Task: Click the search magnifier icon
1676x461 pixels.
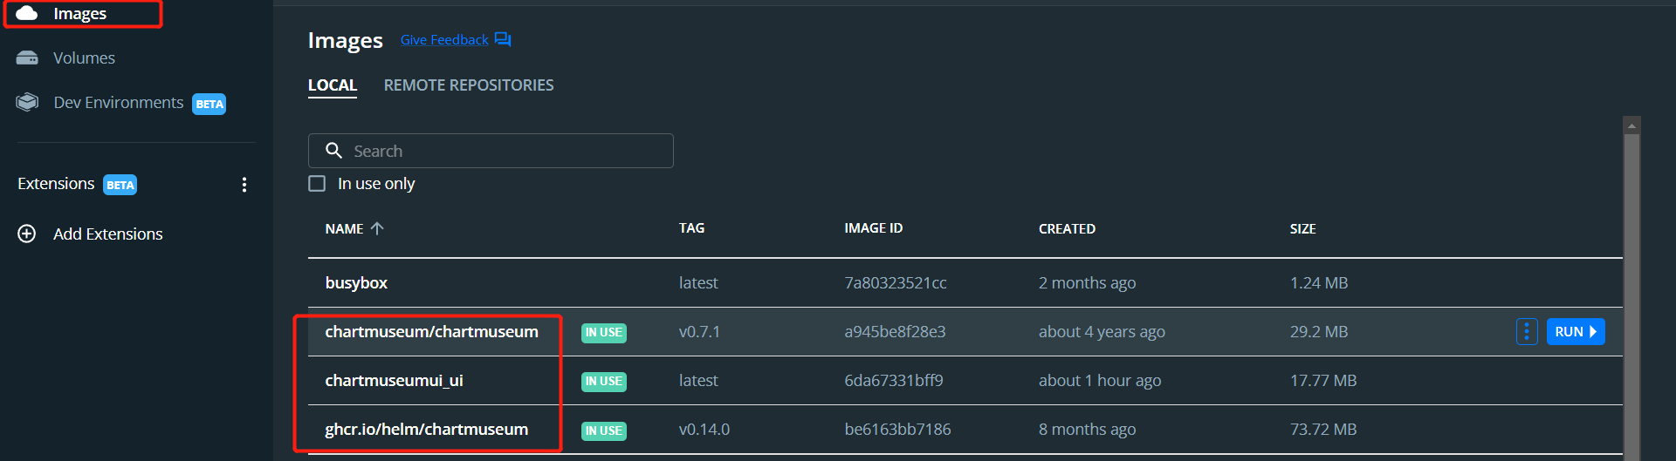Action: pyautogui.click(x=333, y=151)
